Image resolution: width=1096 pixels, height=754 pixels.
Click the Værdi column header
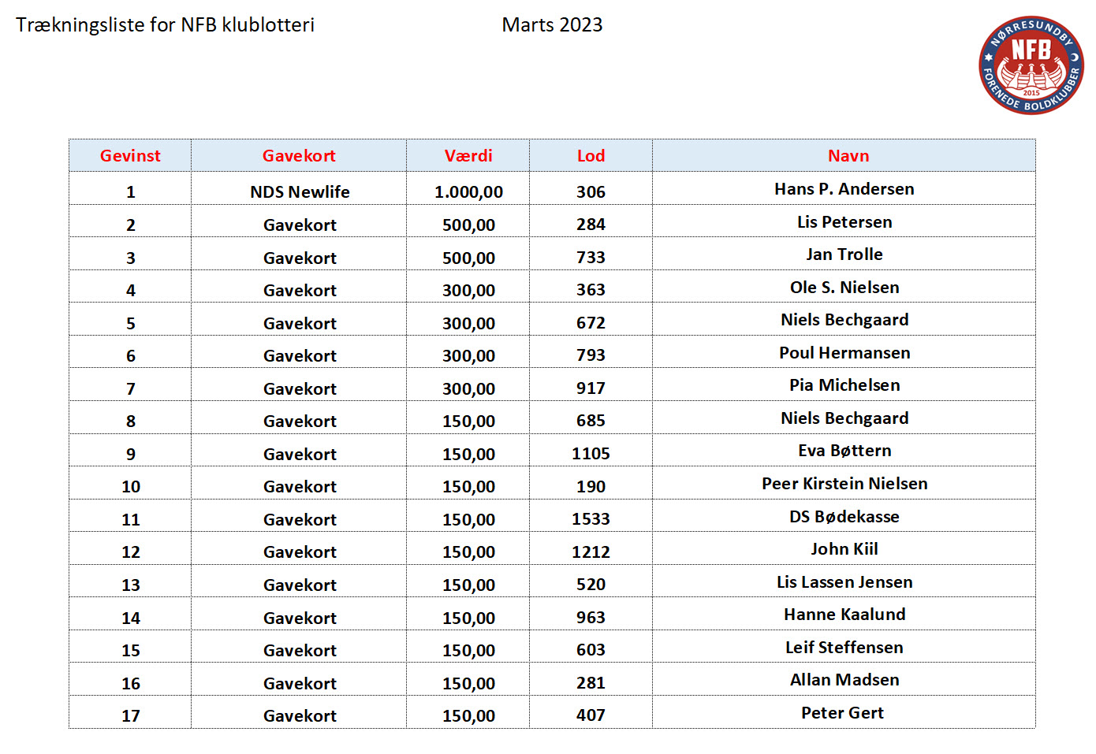(x=468, y=156)
